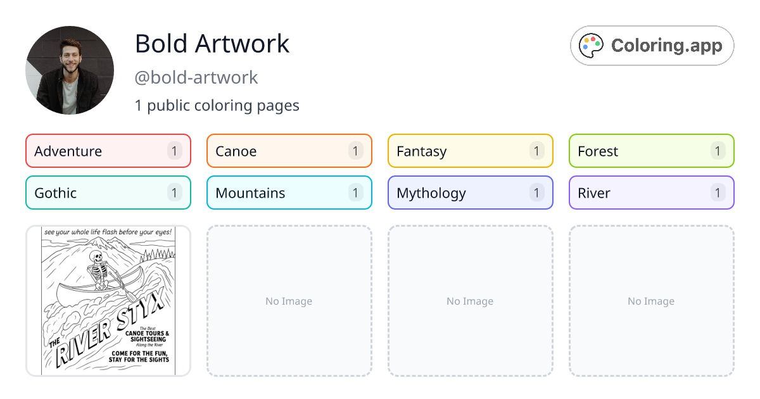
Task: Click the Bold Artwork profile name heading
Action: (x=212, y=44)
